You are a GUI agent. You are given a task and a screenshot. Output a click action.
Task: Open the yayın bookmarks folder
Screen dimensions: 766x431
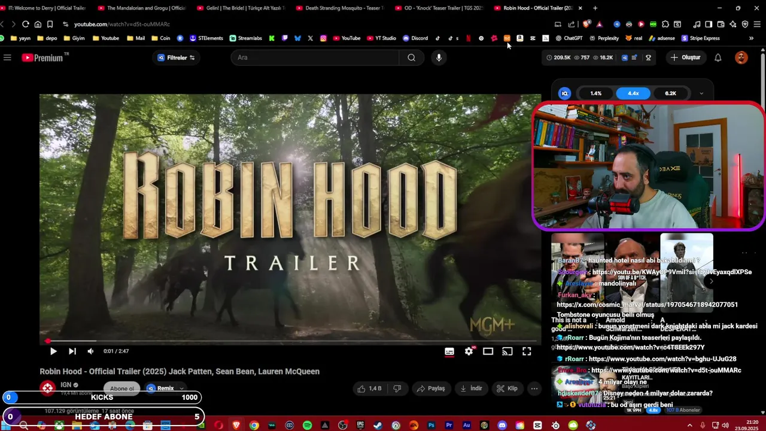coord(20,38)
